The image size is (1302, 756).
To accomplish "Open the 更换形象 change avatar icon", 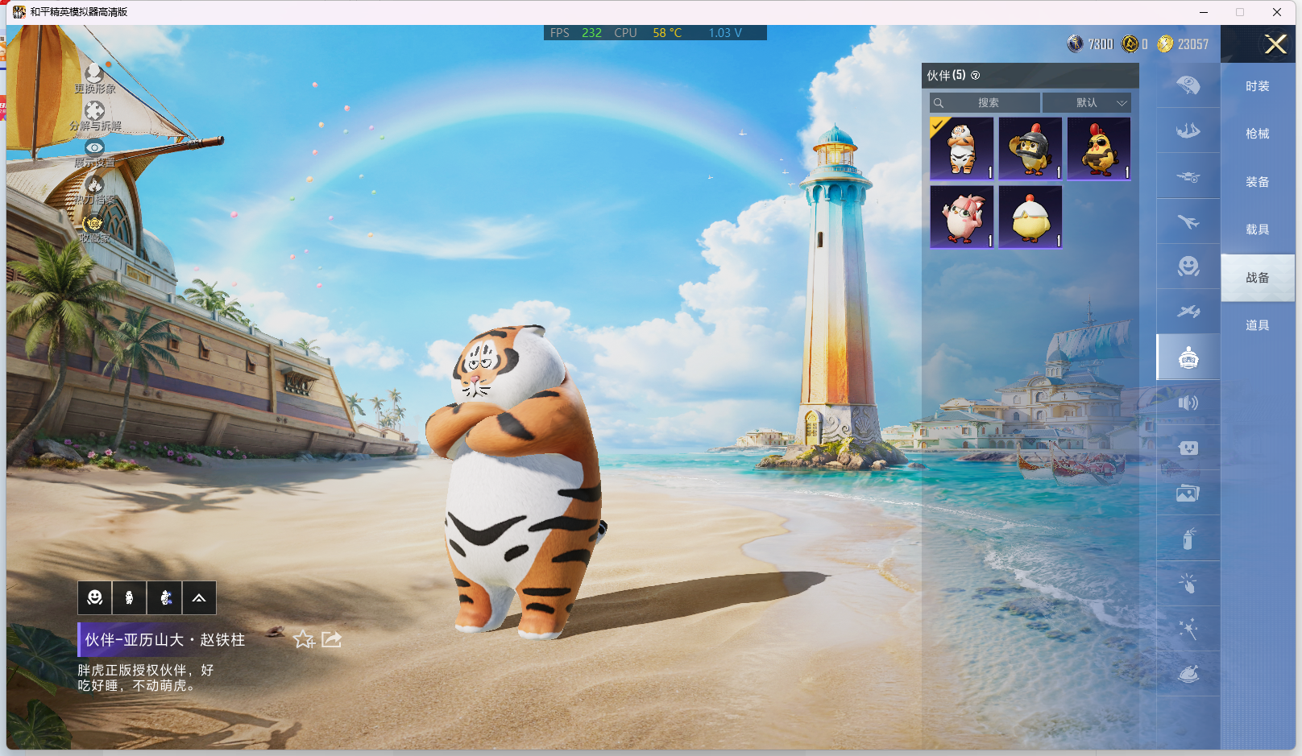I will [94, 78].
